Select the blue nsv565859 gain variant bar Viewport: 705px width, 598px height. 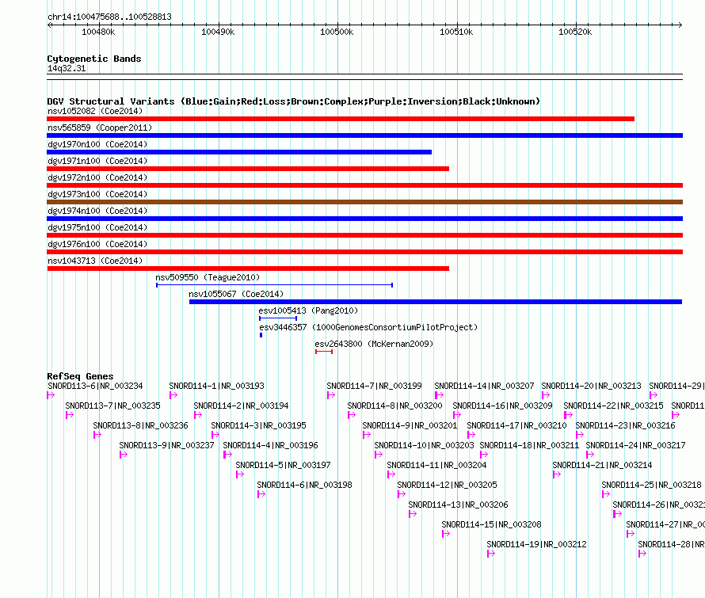click(x=364, y=135)
